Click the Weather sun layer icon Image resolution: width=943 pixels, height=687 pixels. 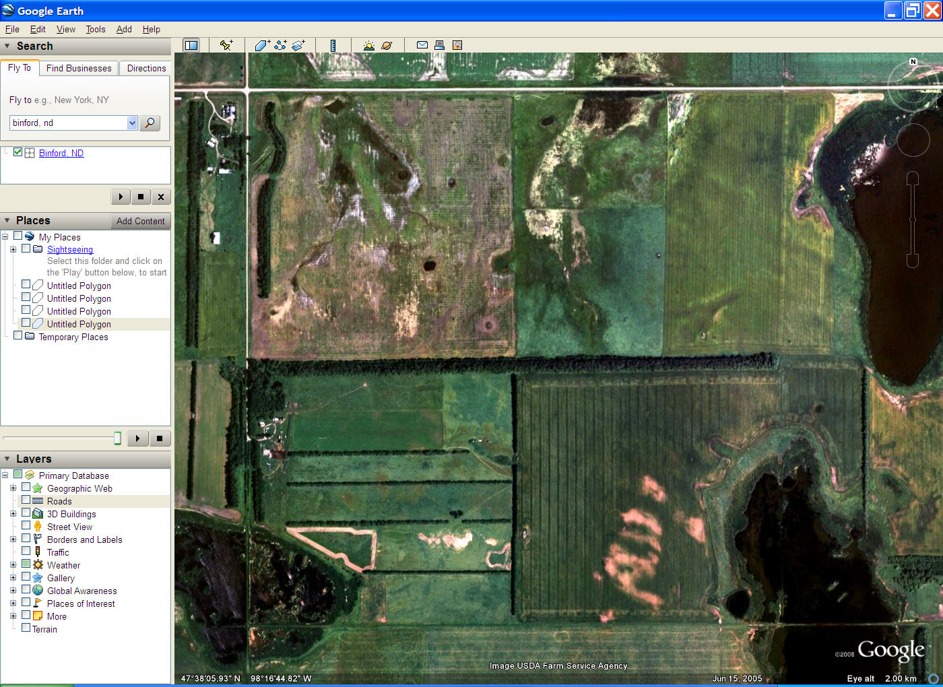coord(38,565)
